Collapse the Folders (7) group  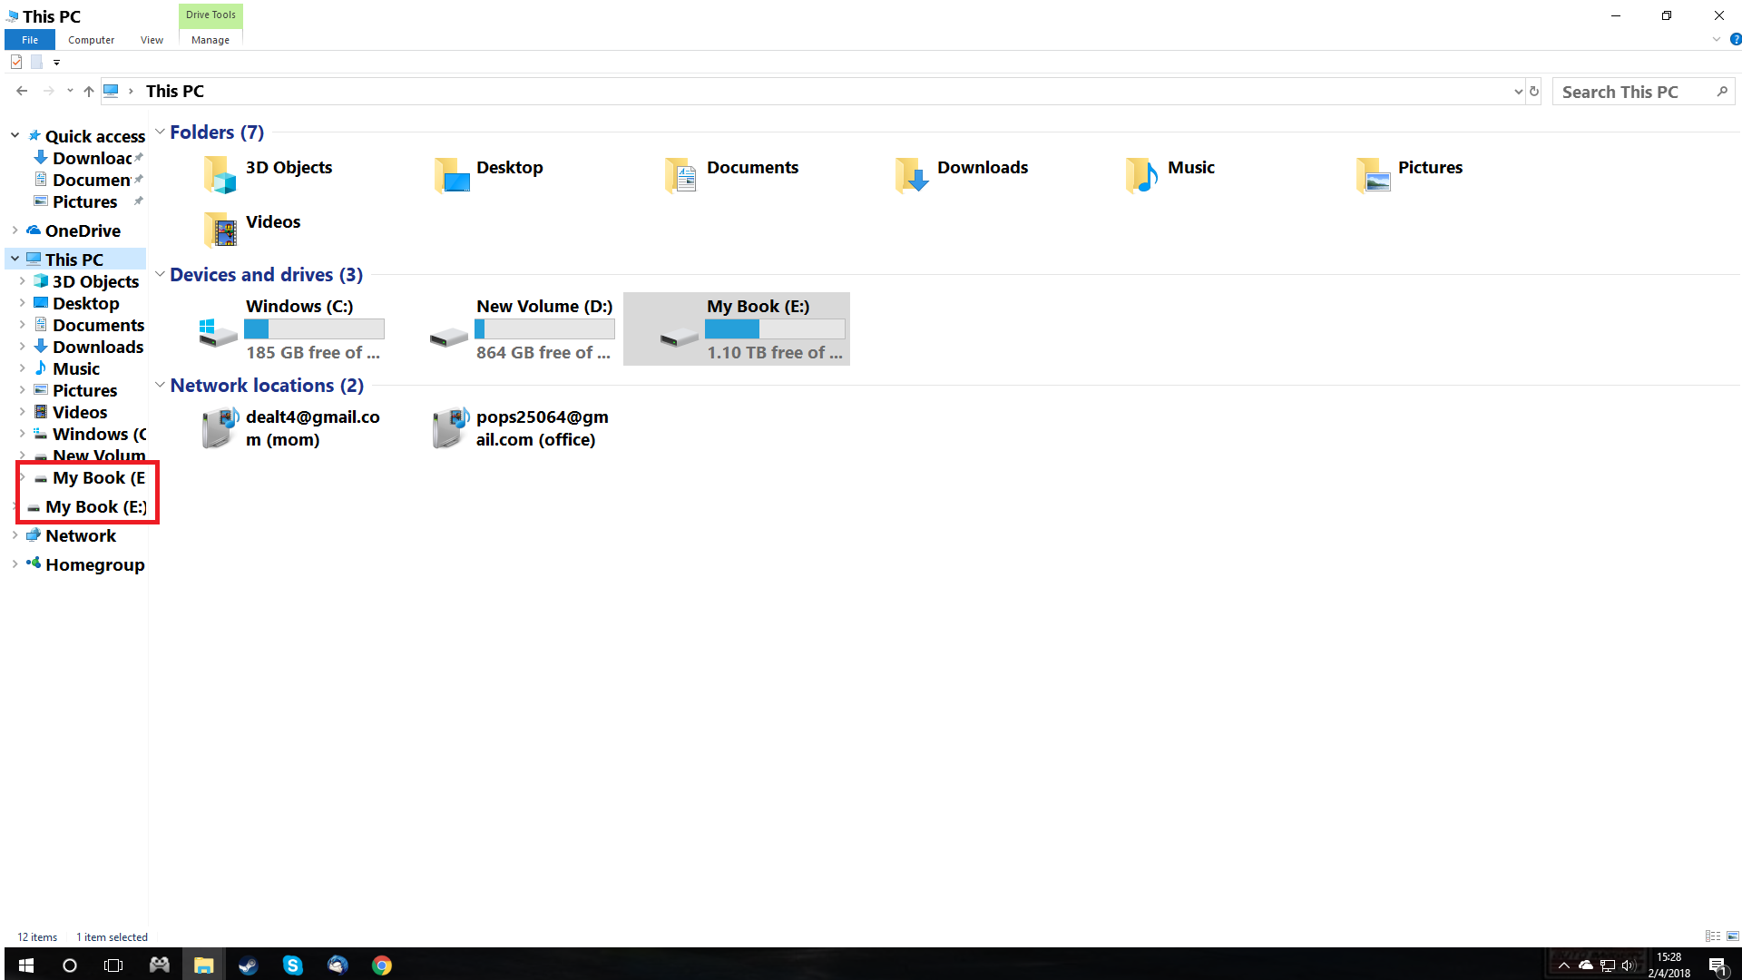click(160, 132)
